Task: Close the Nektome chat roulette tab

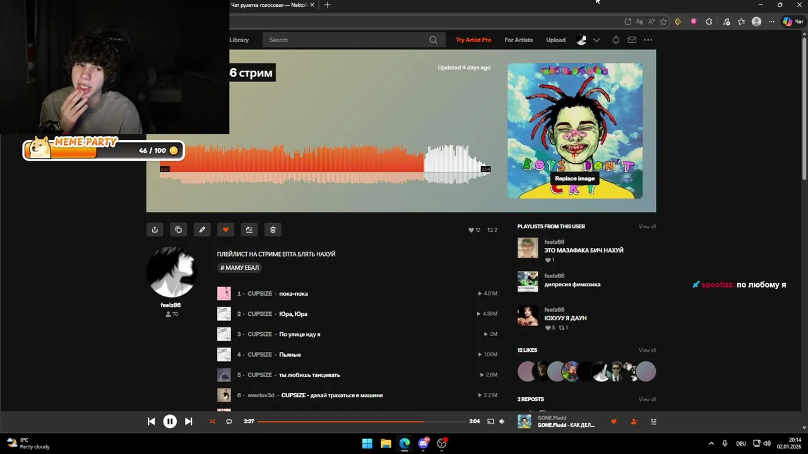Action: click(x=312, y=5)
